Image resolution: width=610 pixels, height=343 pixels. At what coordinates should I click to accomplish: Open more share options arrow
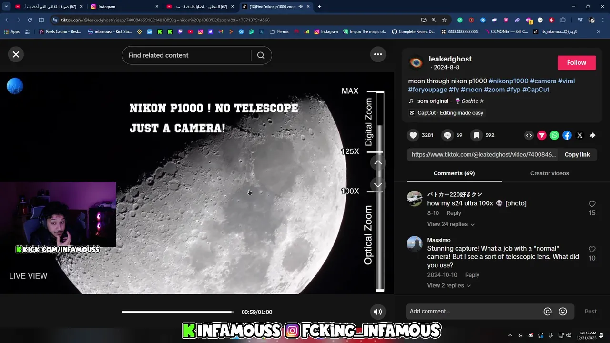(592, 135)
